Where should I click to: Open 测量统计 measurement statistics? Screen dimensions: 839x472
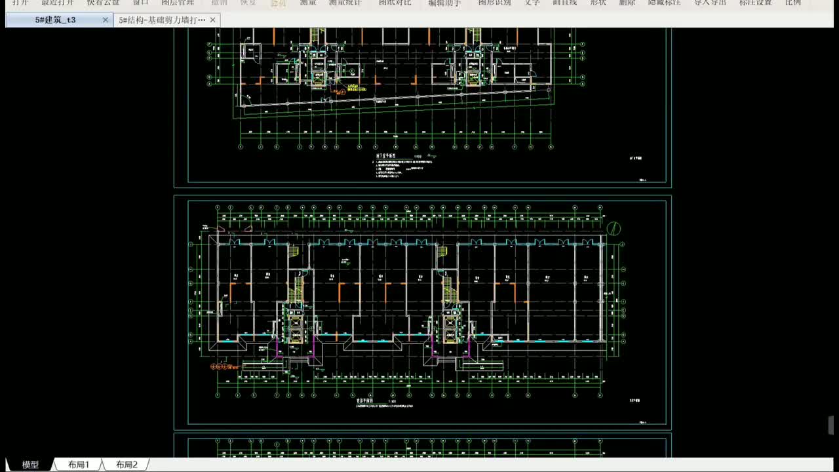[345, 3]
